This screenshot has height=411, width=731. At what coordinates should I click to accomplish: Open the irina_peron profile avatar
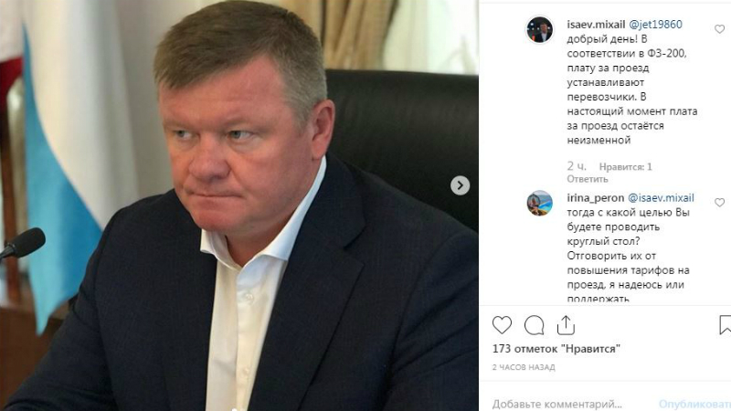(x=540, y=203)
